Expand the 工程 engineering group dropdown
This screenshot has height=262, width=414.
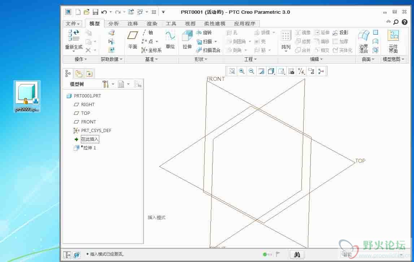point(250,59)
